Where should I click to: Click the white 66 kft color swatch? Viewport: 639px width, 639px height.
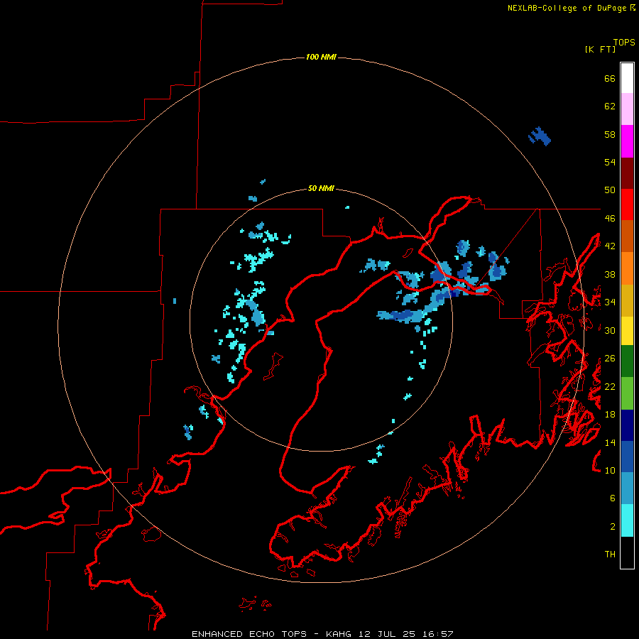pos(627,78)
